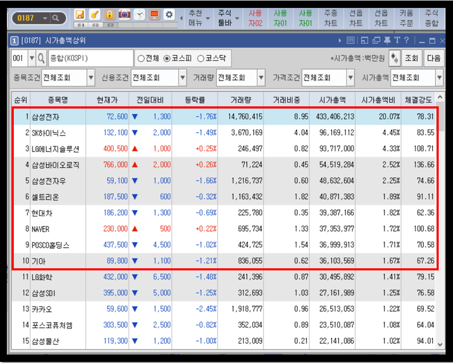Select the 삼성전자 row
453x363 pixels.
tap(225, 116)
